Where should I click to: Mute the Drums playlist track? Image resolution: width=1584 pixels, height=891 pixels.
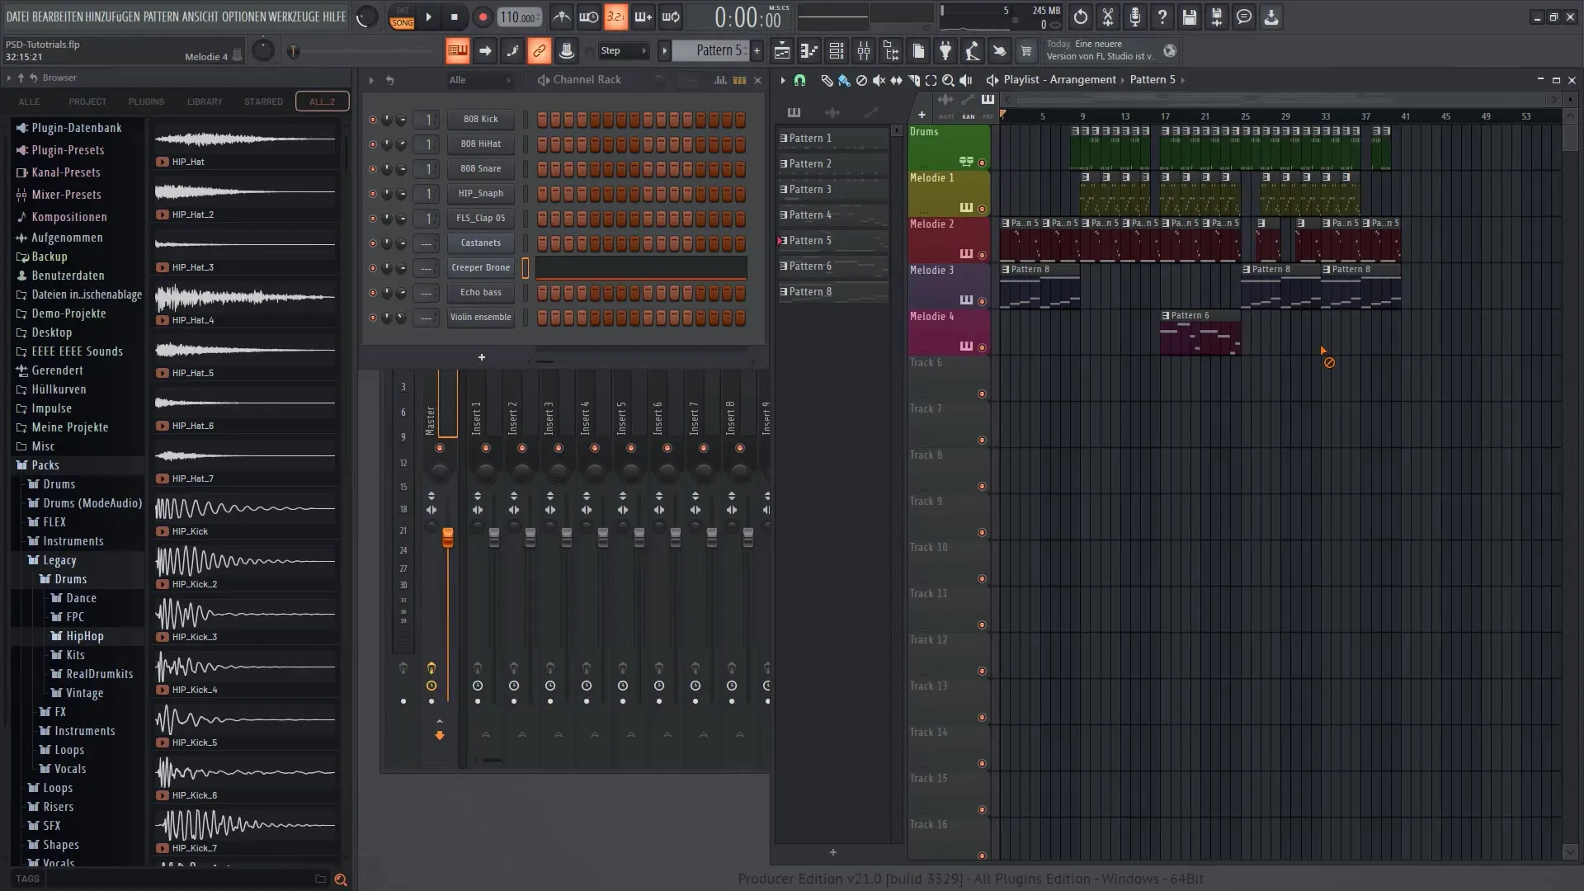coord(982,163)
